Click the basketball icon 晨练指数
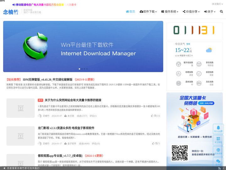 pos(179,83)
